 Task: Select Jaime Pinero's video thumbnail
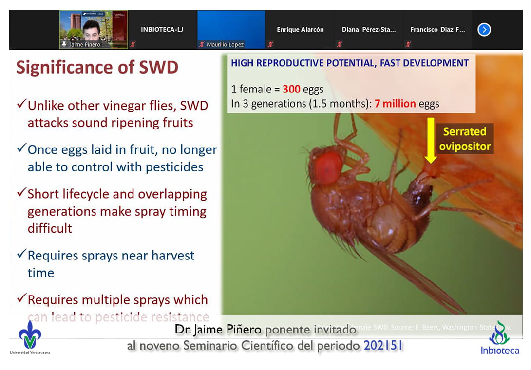coord(94,27)
